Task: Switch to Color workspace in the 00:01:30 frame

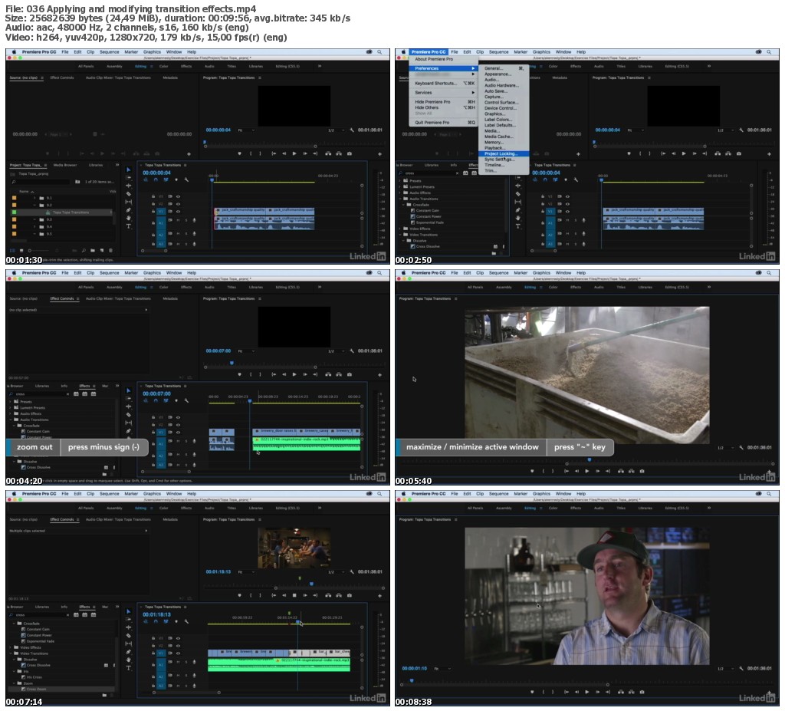Action: tap(164, 66)
